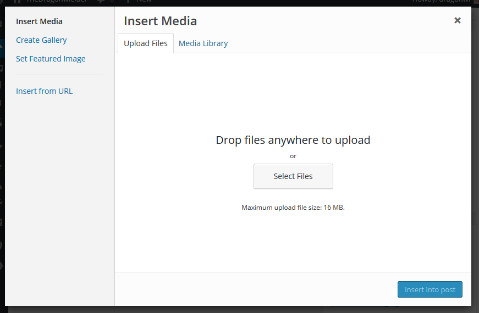Click the Insert Media dialog heading

160,21
